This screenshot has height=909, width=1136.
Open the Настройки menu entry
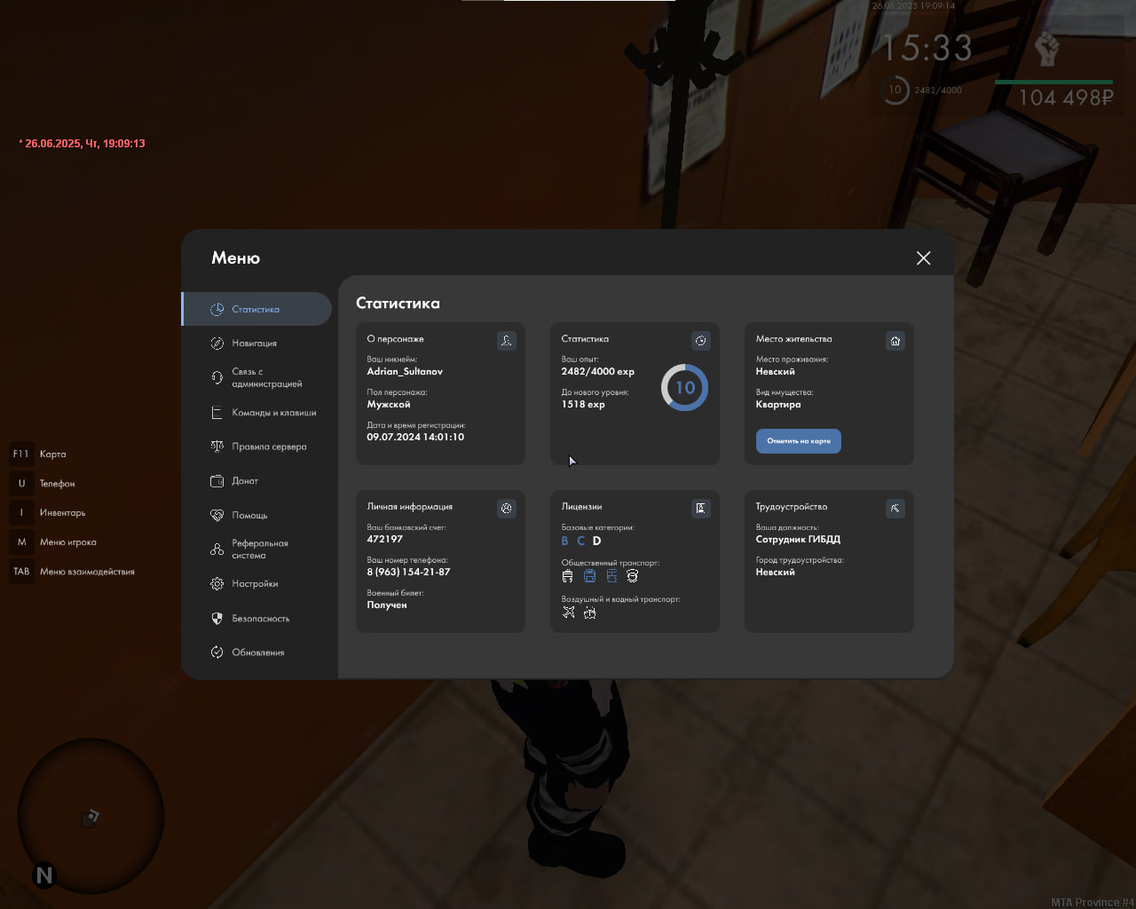pos(256,583)
